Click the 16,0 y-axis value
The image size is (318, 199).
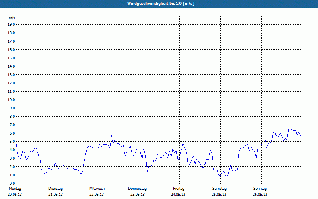(x=11, y=49)
